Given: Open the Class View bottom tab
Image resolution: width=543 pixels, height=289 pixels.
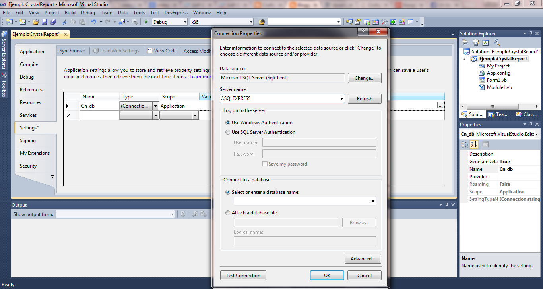Looking at the screenshot, I should 527,114.
